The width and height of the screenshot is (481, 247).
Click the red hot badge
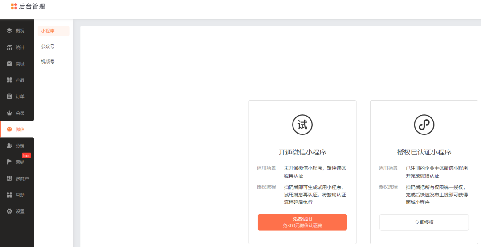26,155
